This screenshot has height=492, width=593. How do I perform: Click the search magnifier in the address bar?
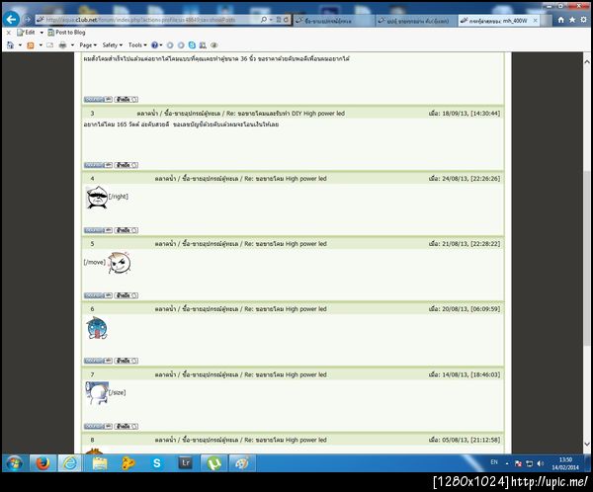[264, 20]
